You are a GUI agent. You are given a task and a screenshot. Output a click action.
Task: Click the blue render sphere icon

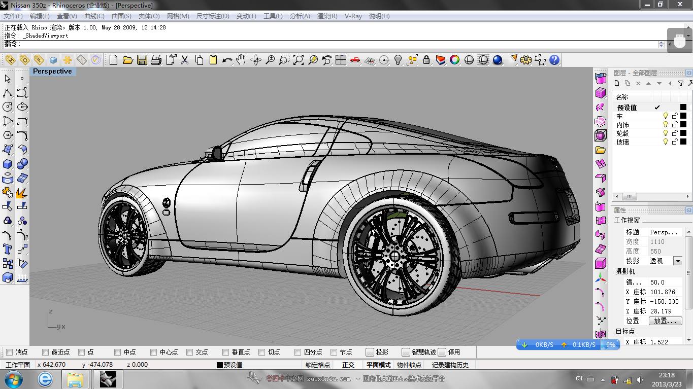(x=498, y=60)
